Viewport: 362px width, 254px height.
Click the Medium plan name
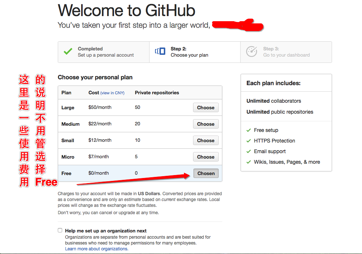71,124
